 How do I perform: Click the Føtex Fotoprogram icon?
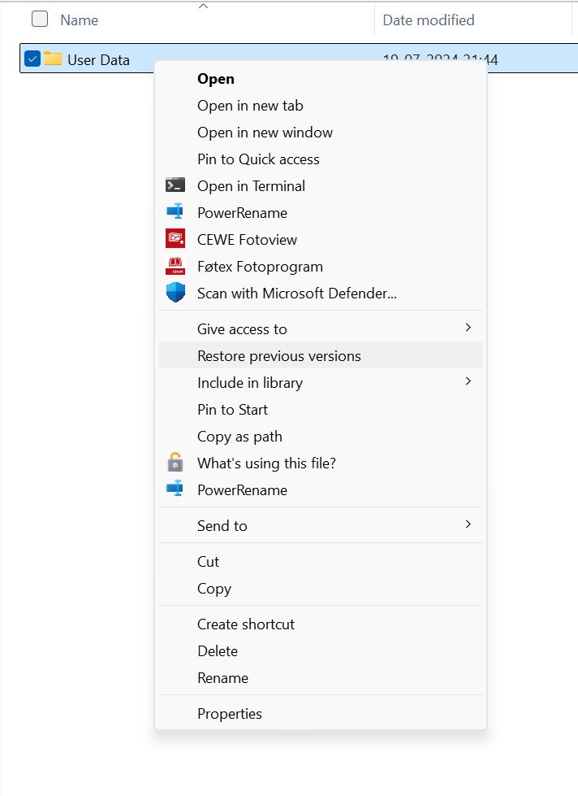click(x=175, y=266)
